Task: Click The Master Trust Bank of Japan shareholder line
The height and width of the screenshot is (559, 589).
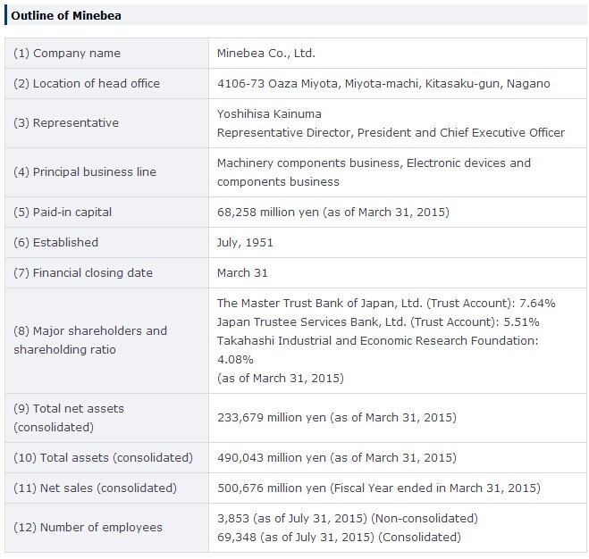Action: [386, 304]
